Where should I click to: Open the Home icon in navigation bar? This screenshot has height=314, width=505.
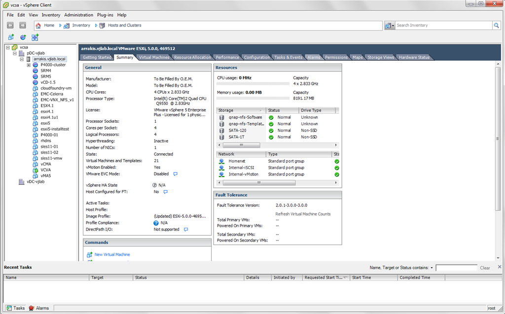(x=38, y=26)
